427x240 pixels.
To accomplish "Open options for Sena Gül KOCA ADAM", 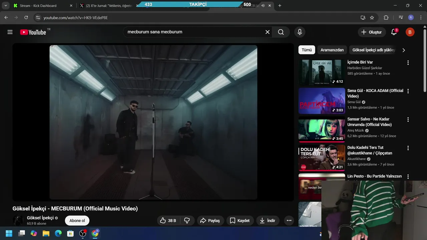I will (408, 91).
